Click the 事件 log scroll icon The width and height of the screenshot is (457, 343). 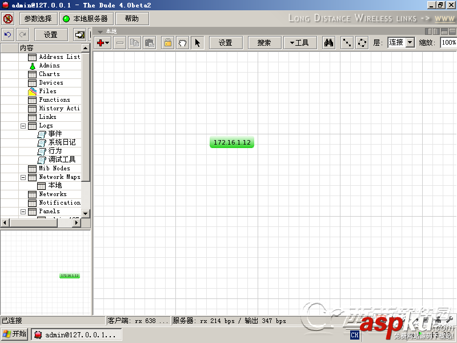pyautogui.click(x=42, y=134)
